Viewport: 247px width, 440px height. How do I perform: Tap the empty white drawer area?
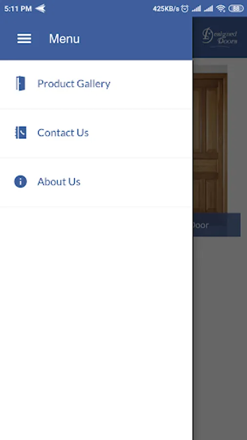[96, 323]
